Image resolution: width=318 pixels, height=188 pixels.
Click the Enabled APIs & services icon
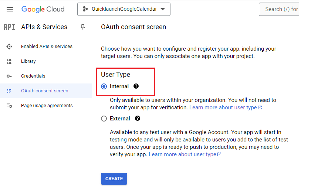coord(9,47)
